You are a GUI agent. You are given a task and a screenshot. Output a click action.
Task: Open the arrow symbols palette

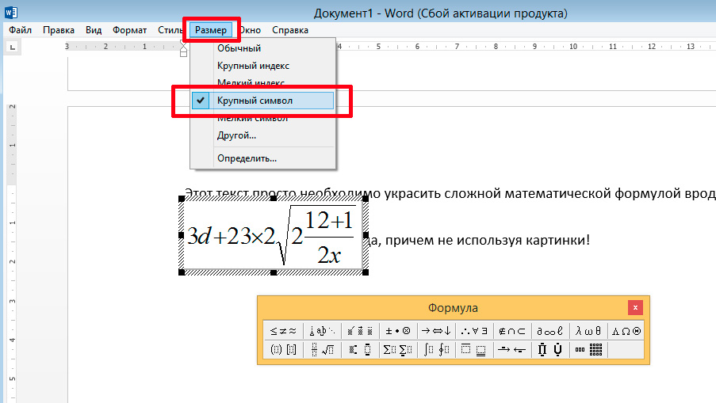(x=436, y=331)
